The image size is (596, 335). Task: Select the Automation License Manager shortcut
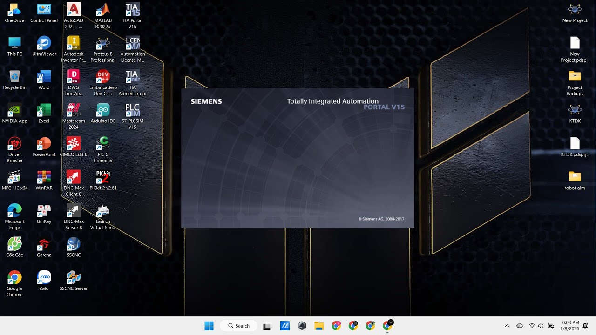[x=132, y=49]
